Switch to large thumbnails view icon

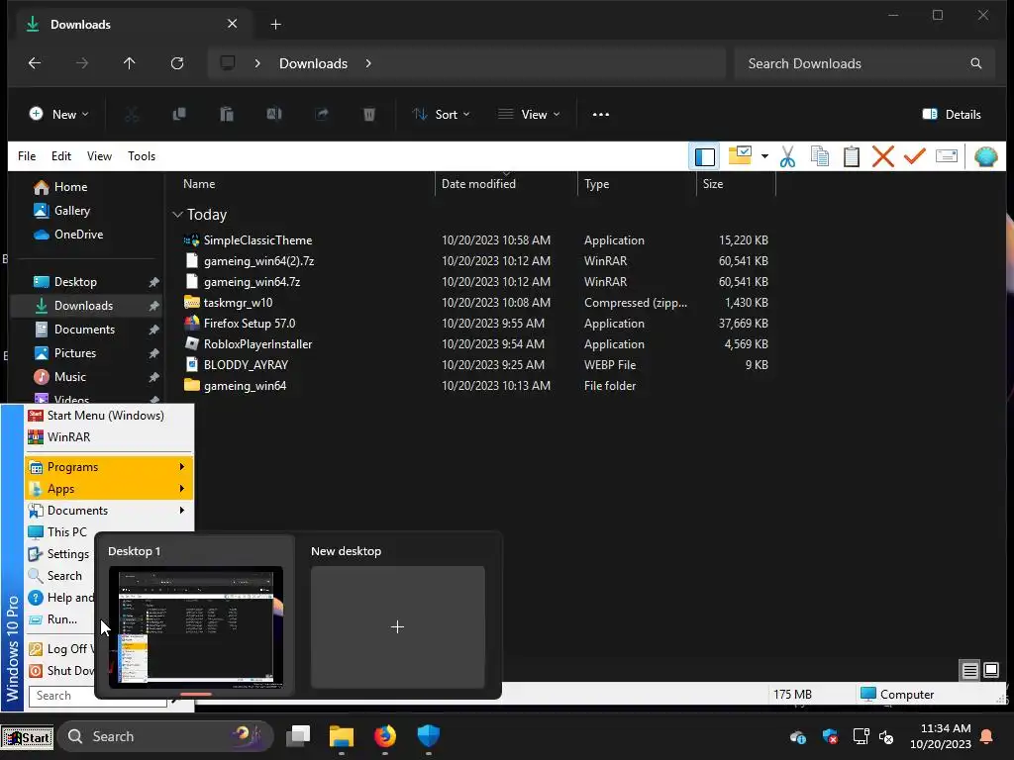coord(990,670)
